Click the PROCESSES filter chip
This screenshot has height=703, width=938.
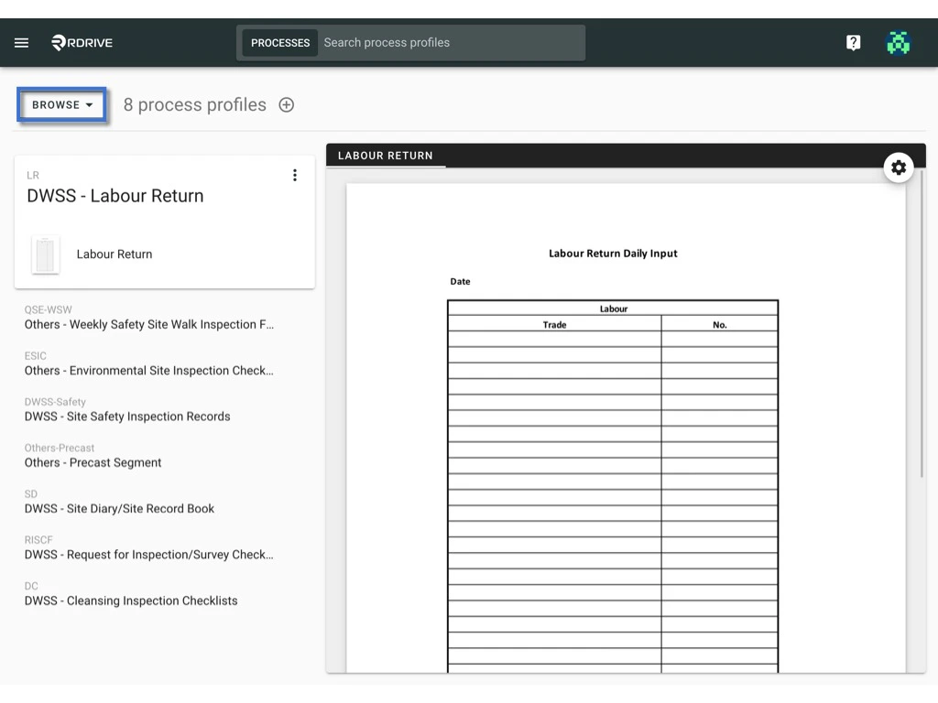coord(279,42)
